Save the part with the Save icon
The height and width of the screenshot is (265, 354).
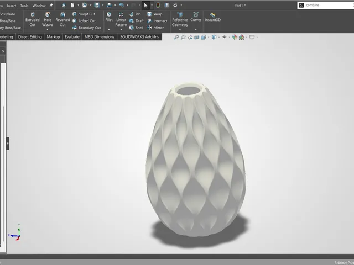tap(97, 5)
